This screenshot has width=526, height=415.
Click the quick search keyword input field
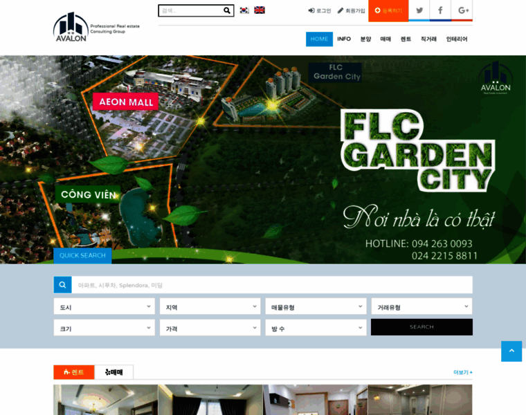(x=272, y=285)
